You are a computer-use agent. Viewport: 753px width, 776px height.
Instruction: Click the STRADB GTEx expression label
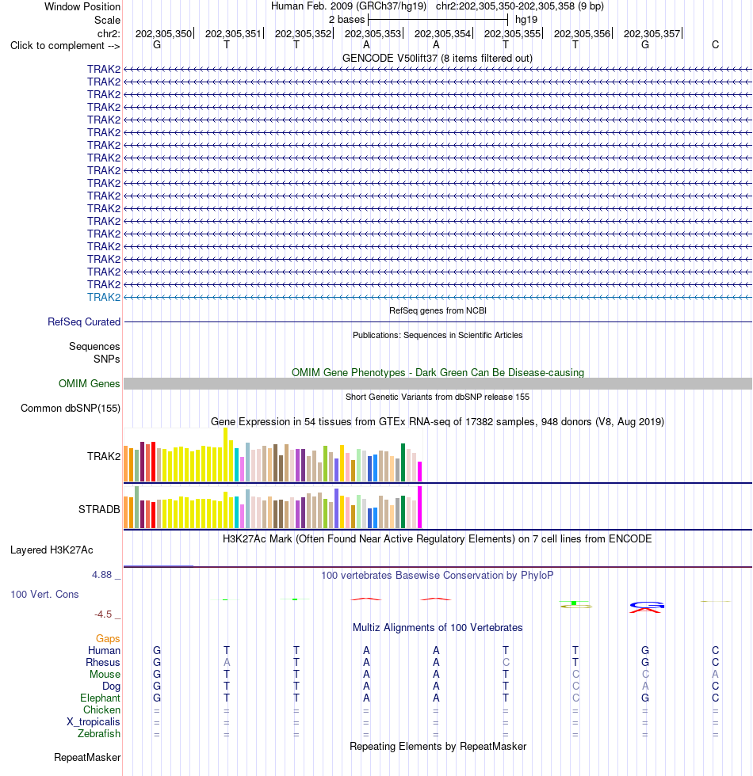[99, 509]
